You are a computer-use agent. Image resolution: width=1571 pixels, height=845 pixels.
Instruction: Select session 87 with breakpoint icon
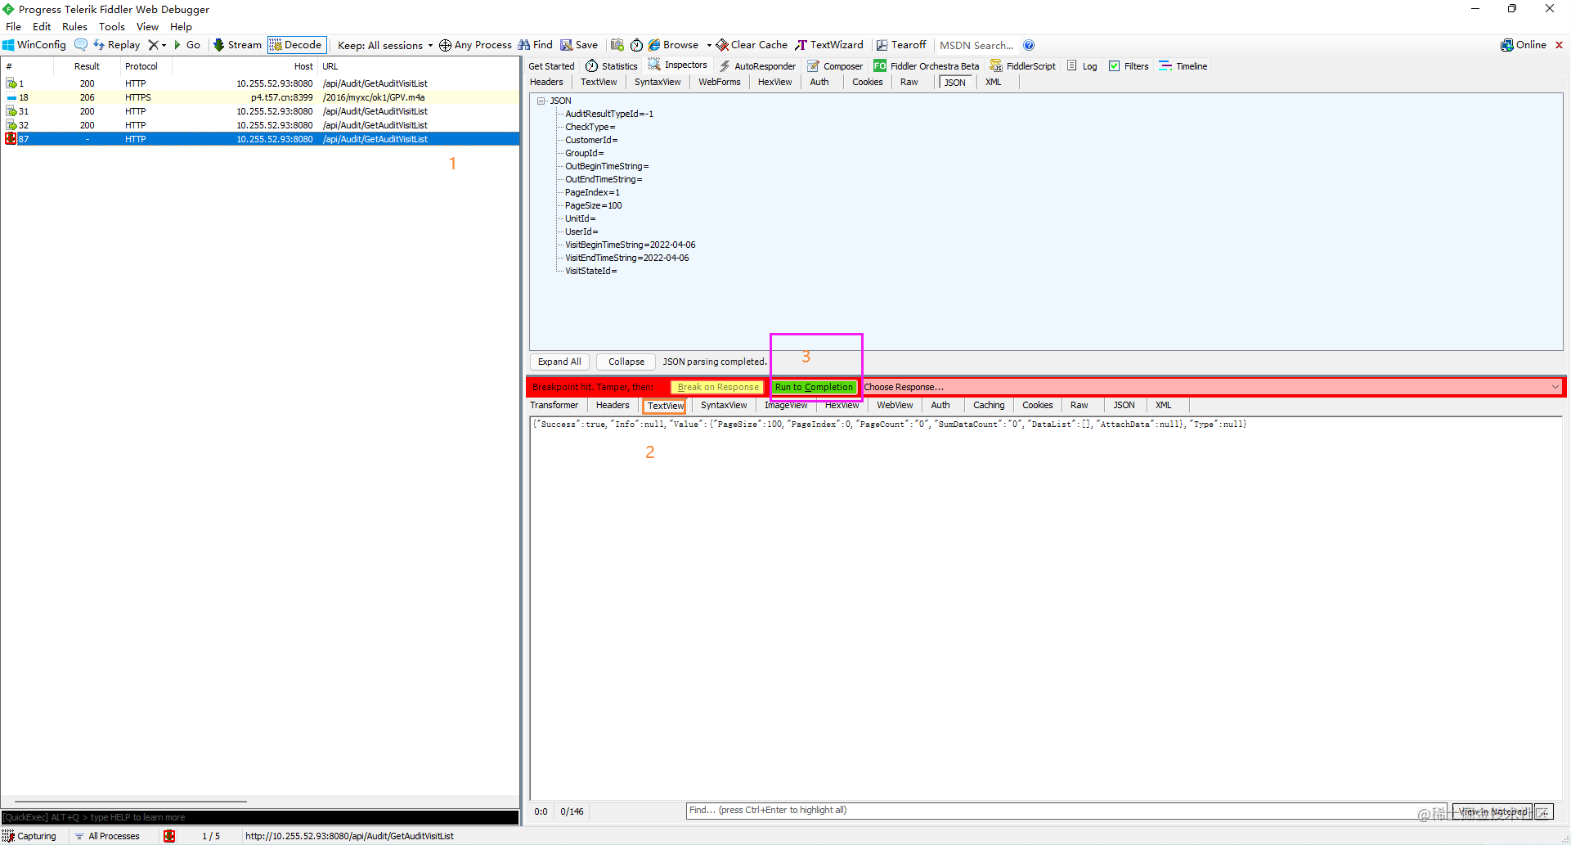click(260, 139)
